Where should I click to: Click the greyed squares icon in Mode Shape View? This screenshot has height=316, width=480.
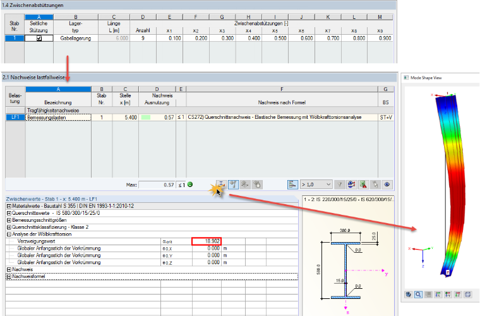point(428,295)
